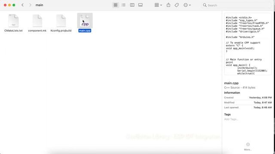Select the CMakeLists.txt file icon
The image size is (275, 154).
(13, 21)
